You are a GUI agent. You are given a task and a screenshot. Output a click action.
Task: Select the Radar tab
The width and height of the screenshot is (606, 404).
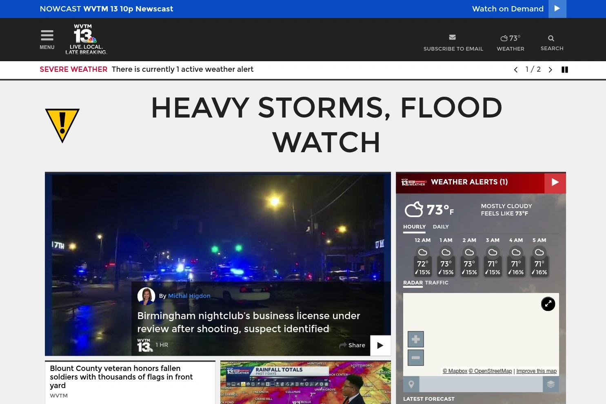[x=413, y=282]
